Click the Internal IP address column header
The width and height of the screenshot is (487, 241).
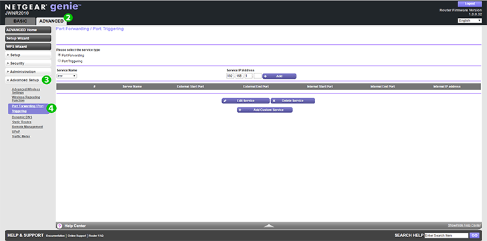click(x=447, y=86)
